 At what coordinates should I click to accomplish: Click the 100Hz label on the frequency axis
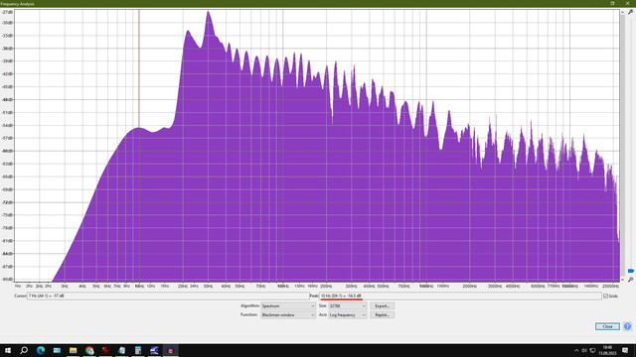tap(282, 287)
